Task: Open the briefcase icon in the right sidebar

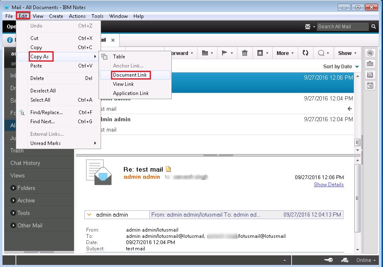Action: point(370,64)
